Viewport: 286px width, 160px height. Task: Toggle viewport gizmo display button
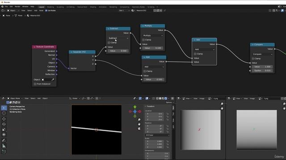click(140, 98)
